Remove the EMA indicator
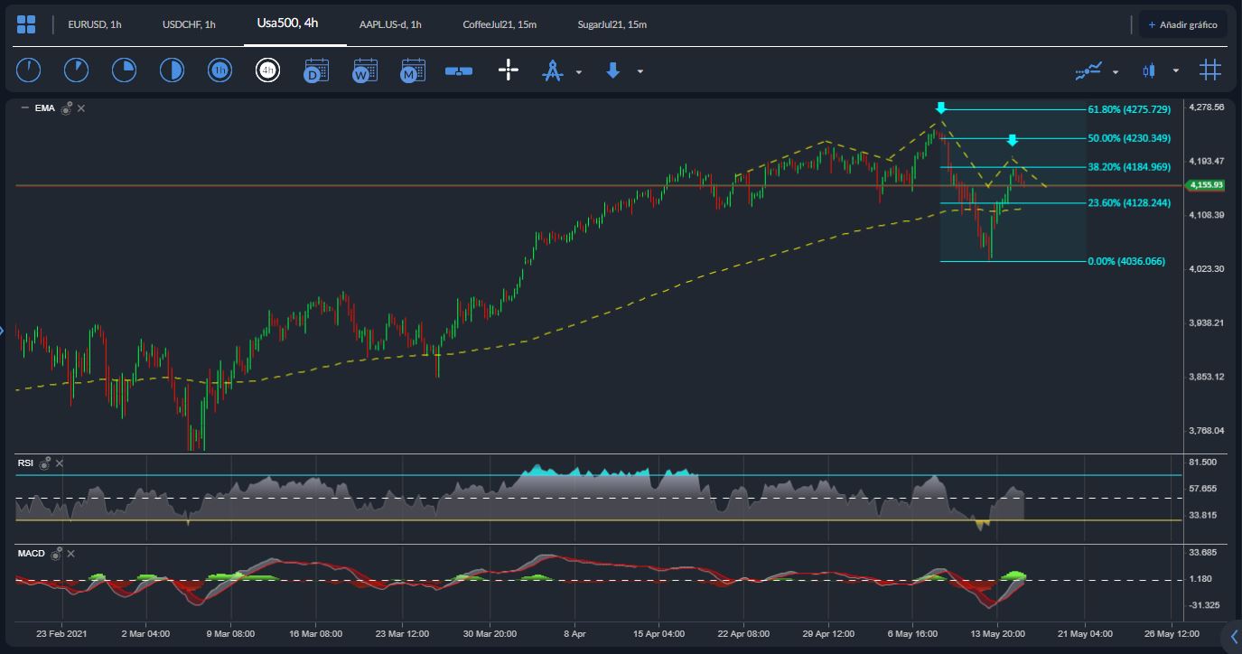Screen dimensions: 1242x654 coord(80,108)
